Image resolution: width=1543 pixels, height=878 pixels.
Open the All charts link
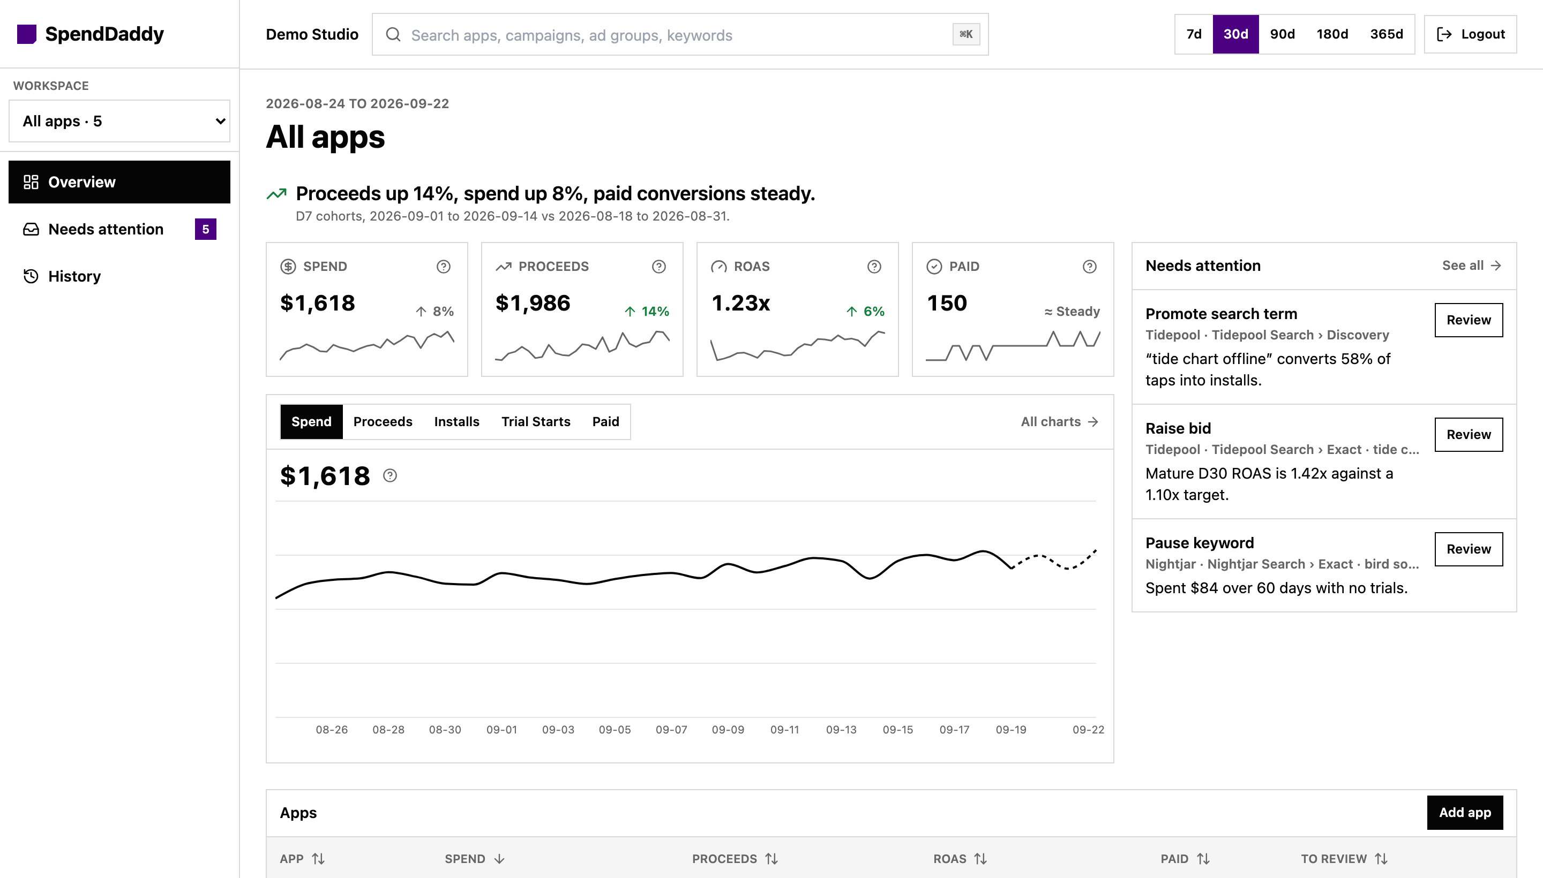point(1060,421)
